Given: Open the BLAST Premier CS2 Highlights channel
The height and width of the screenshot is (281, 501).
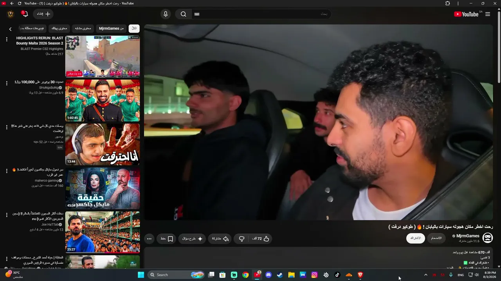Looking at the screenshot, I should [x=42, y=49].
